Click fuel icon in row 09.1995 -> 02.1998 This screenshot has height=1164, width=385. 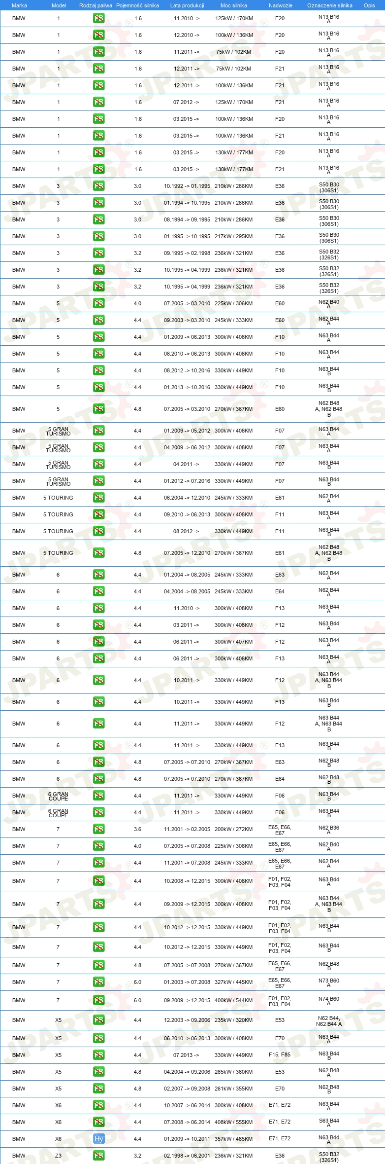[x=99, y=253]
